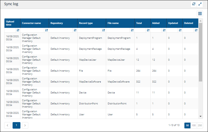Click the previous page arrow

click(x=7, y=125)
